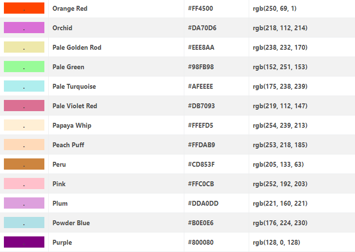
Task: Click the rgb(176, 224, 230) value
Action: click(280, 223)
